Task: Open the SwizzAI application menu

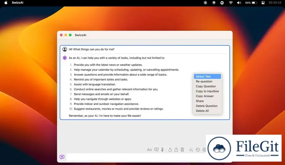Action: click(18, 3)
